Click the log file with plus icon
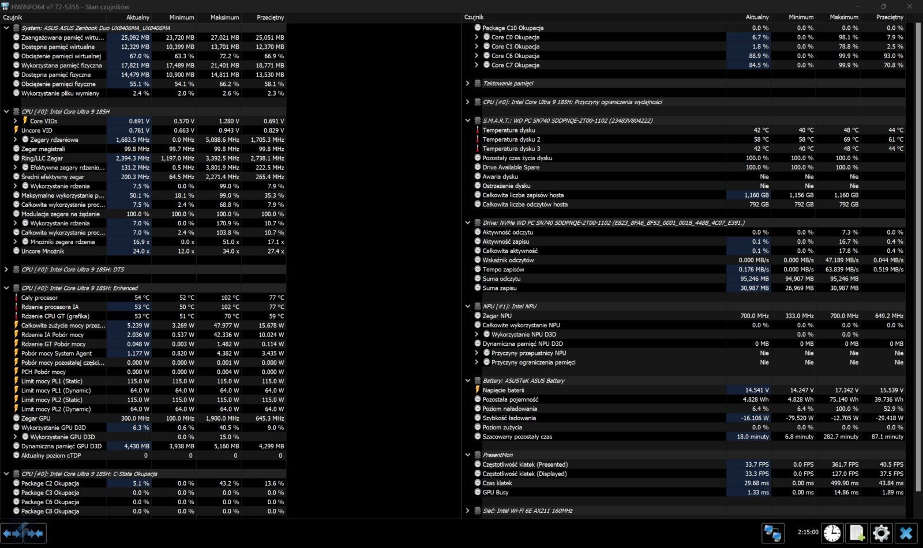The width and height of the screenshot is (923, 548). click(857, 533)
